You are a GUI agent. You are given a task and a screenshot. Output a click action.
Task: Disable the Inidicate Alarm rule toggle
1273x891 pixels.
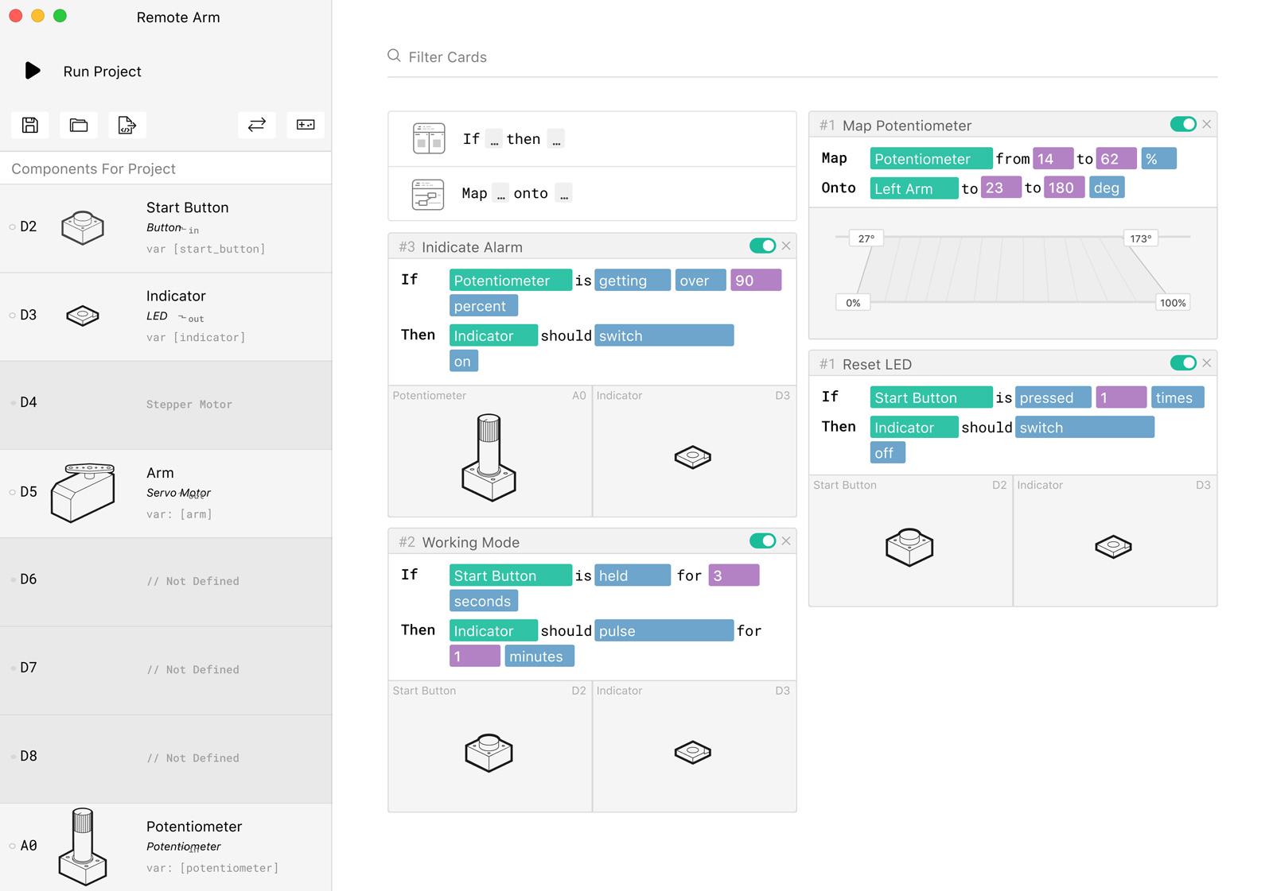click(x=765, y=246)
